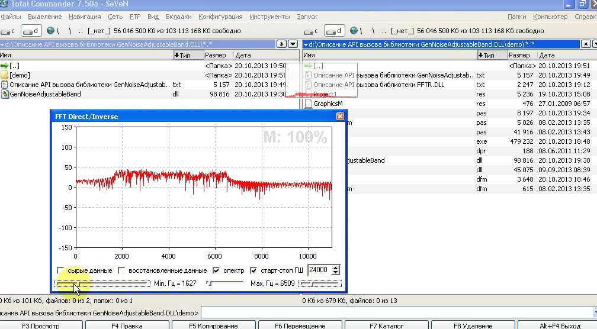Open the Вкладки menu
597x329 pixels.
(179, 17)
